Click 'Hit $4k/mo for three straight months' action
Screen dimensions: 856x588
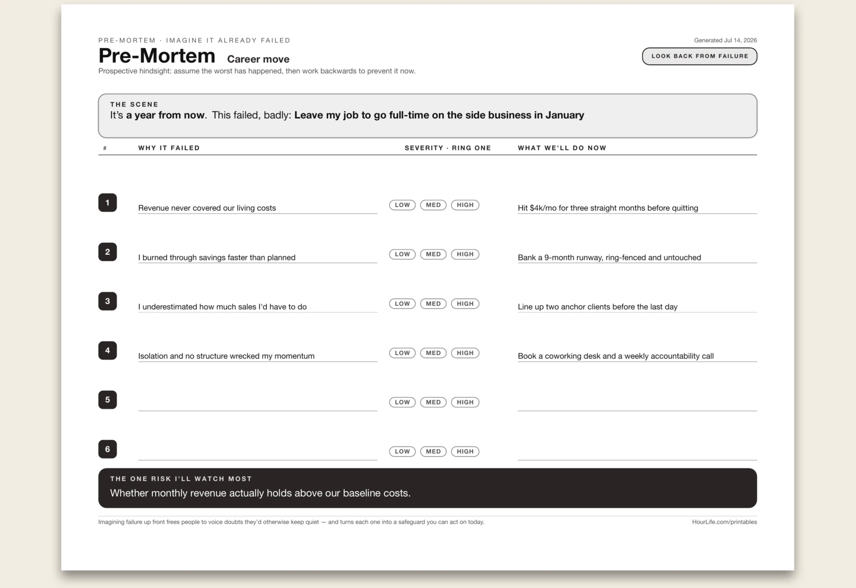[608, 208]
